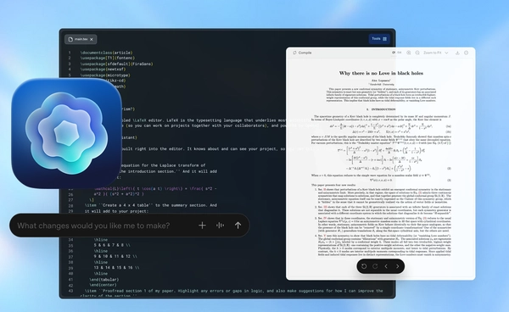Click the Compile button in preview
The width and height of the screenshot is (509, 312).
(302, 53)
